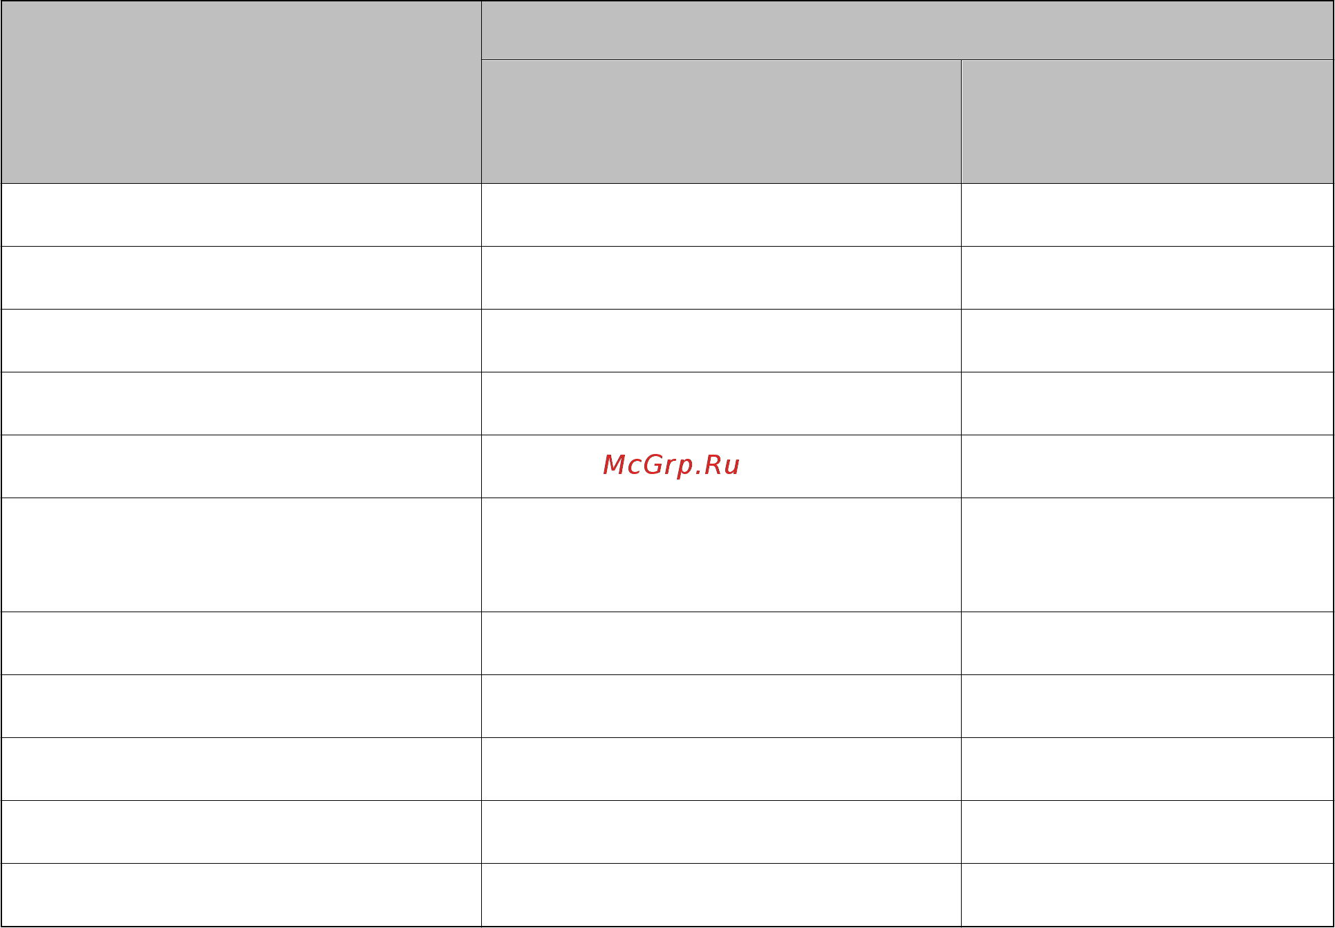The width and height of the screenshot is (1335, 928).
Task: Click the red McGrp.Ru watermark text
Action: (x=671, y=465)
